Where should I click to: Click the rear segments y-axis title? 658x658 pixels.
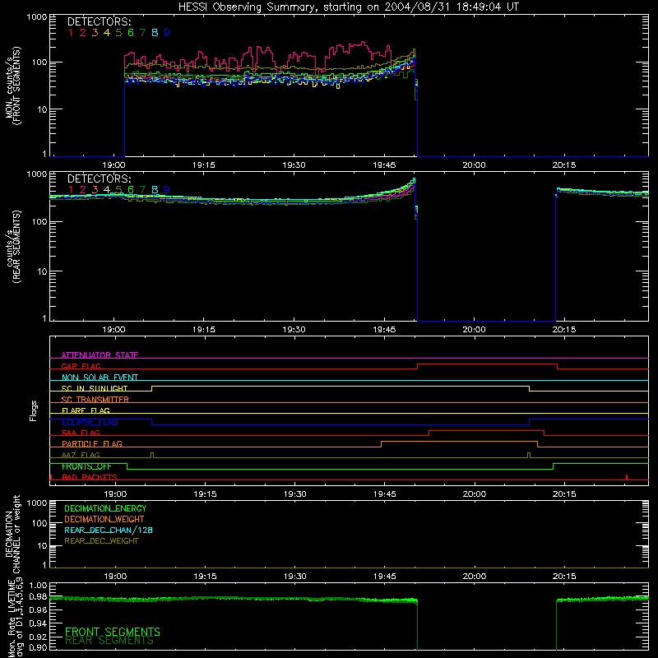pyautogui.click(x=12, y=247)
